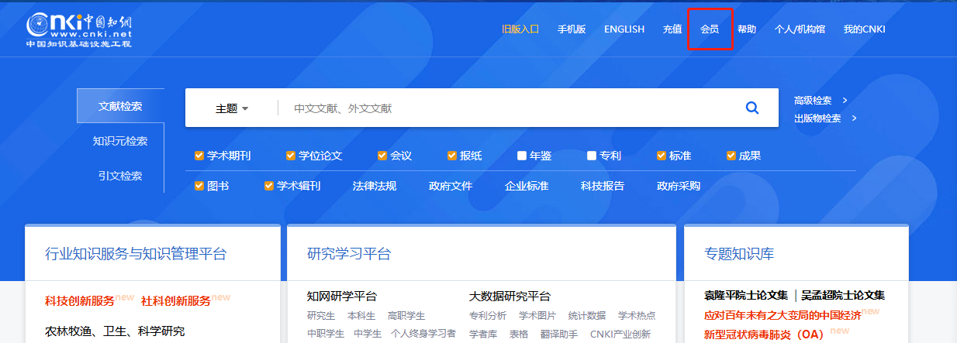The image size is (957, 343).
Task: Toggle the 成果 checkbox
Action: click(731, 156)
